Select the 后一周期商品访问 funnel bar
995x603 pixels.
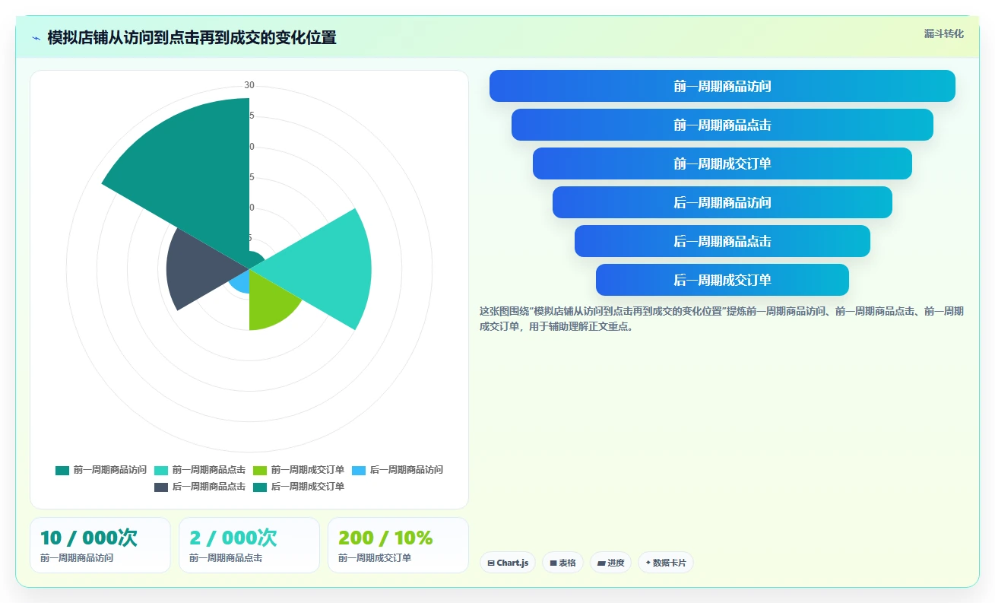point(722,202)
